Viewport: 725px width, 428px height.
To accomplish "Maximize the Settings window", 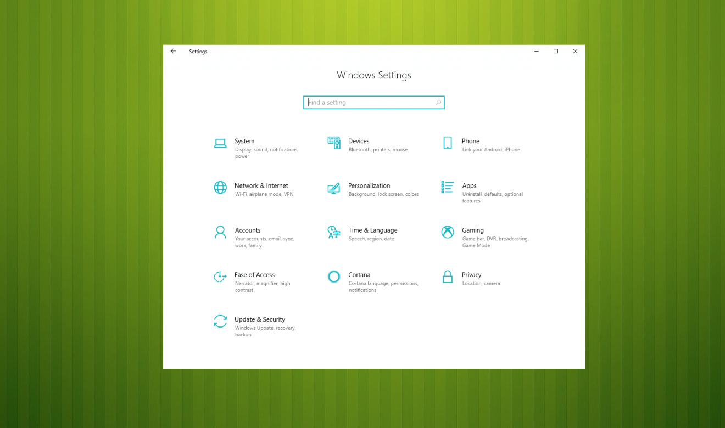I will (556, 51).
